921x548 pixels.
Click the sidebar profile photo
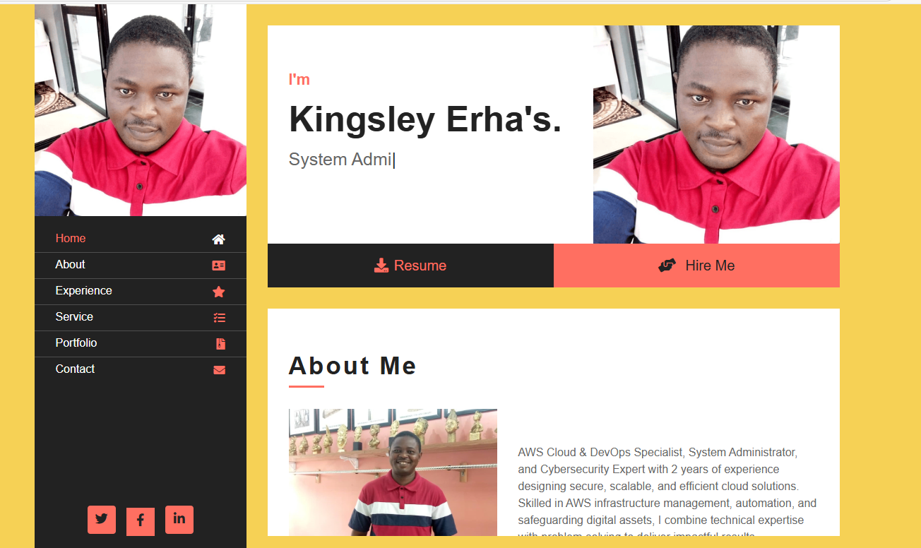pos(141,110)
